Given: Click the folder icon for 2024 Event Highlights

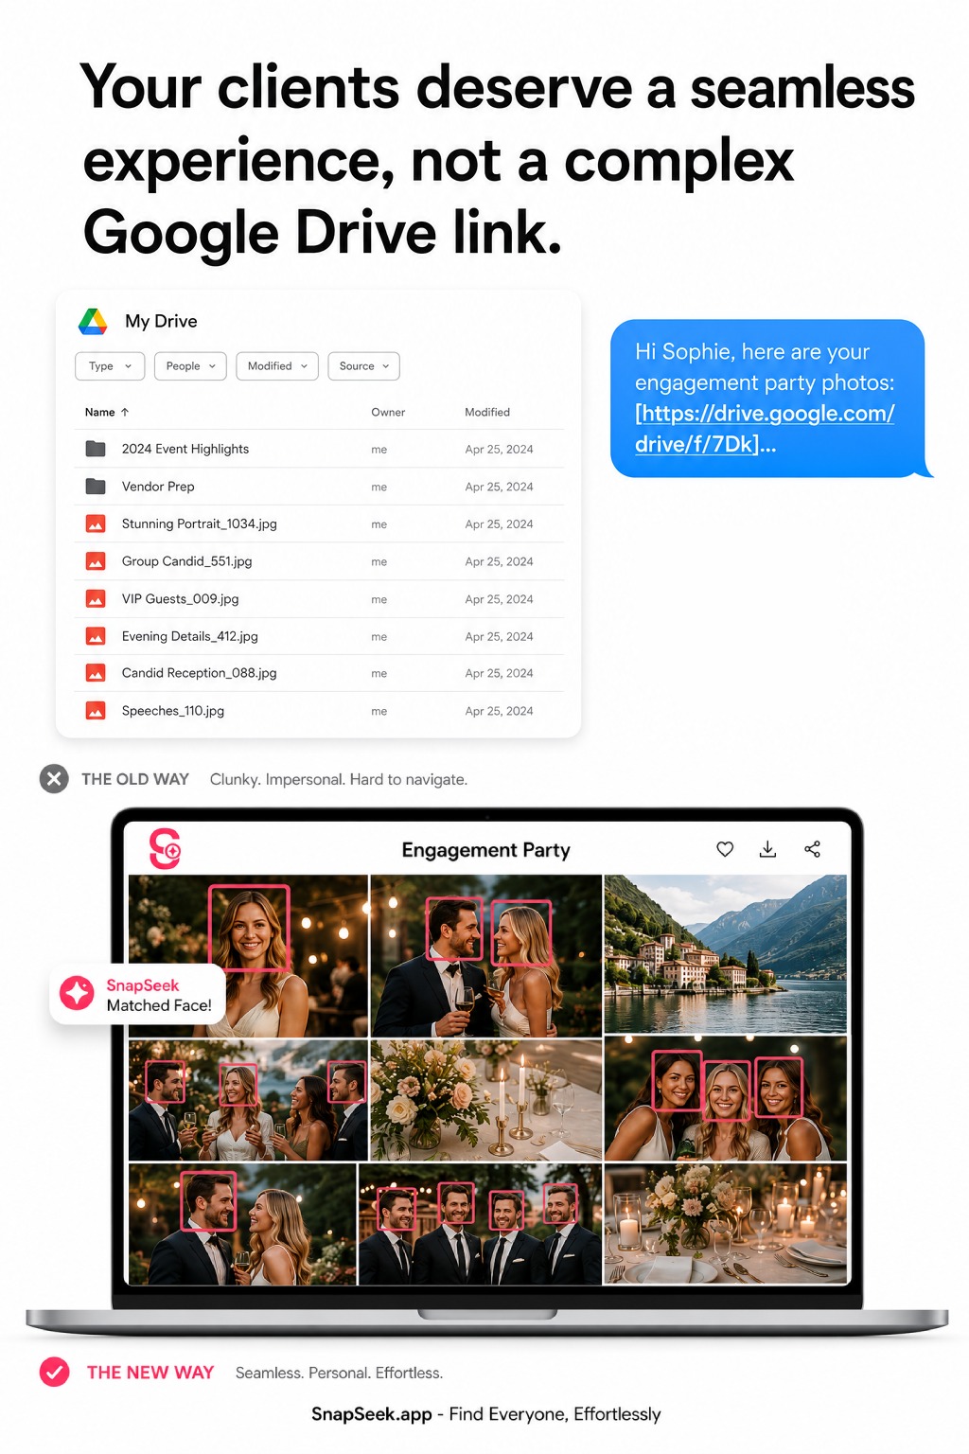Looking at the screenshot, I should point(96,449).
